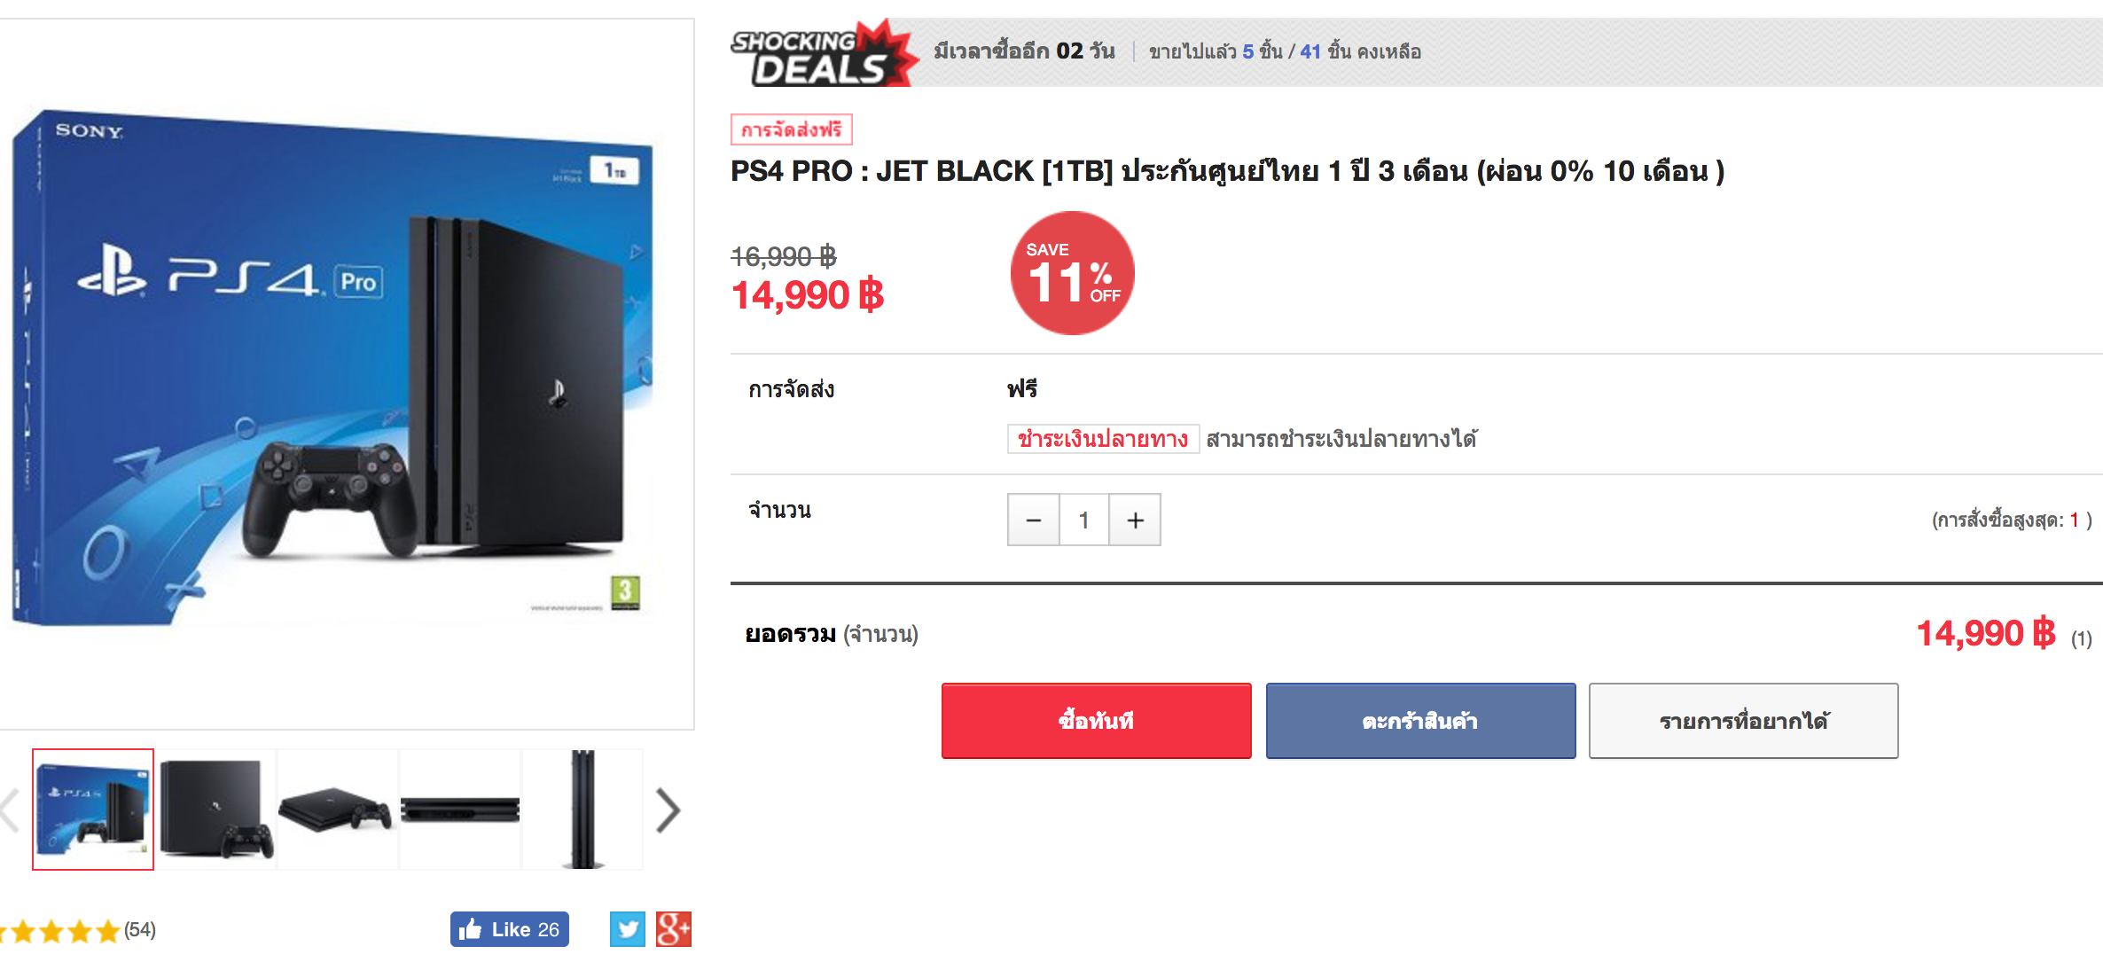Show next thumbnails with right chevron arrow
Image resolution: width=2103 pixels, height=970 pixels.
coord(668,810)
